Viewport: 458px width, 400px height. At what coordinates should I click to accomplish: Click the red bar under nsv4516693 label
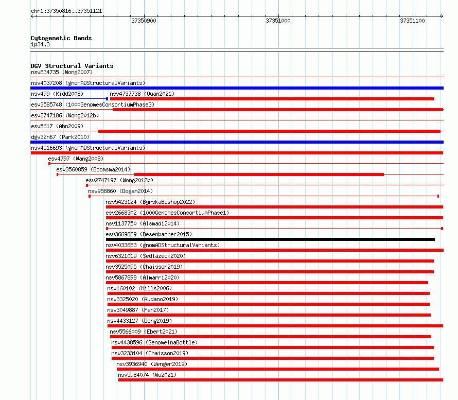pyautogui.click(x=237, y=153)
